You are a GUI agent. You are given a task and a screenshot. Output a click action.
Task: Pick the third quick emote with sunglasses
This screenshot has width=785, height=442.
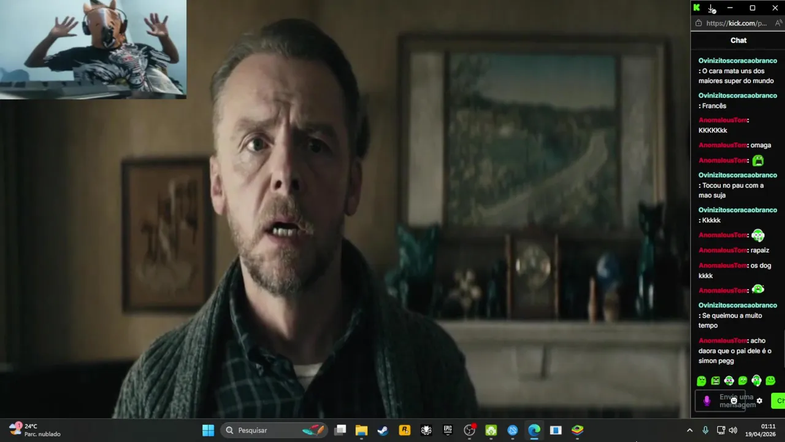tap(729, 381)
